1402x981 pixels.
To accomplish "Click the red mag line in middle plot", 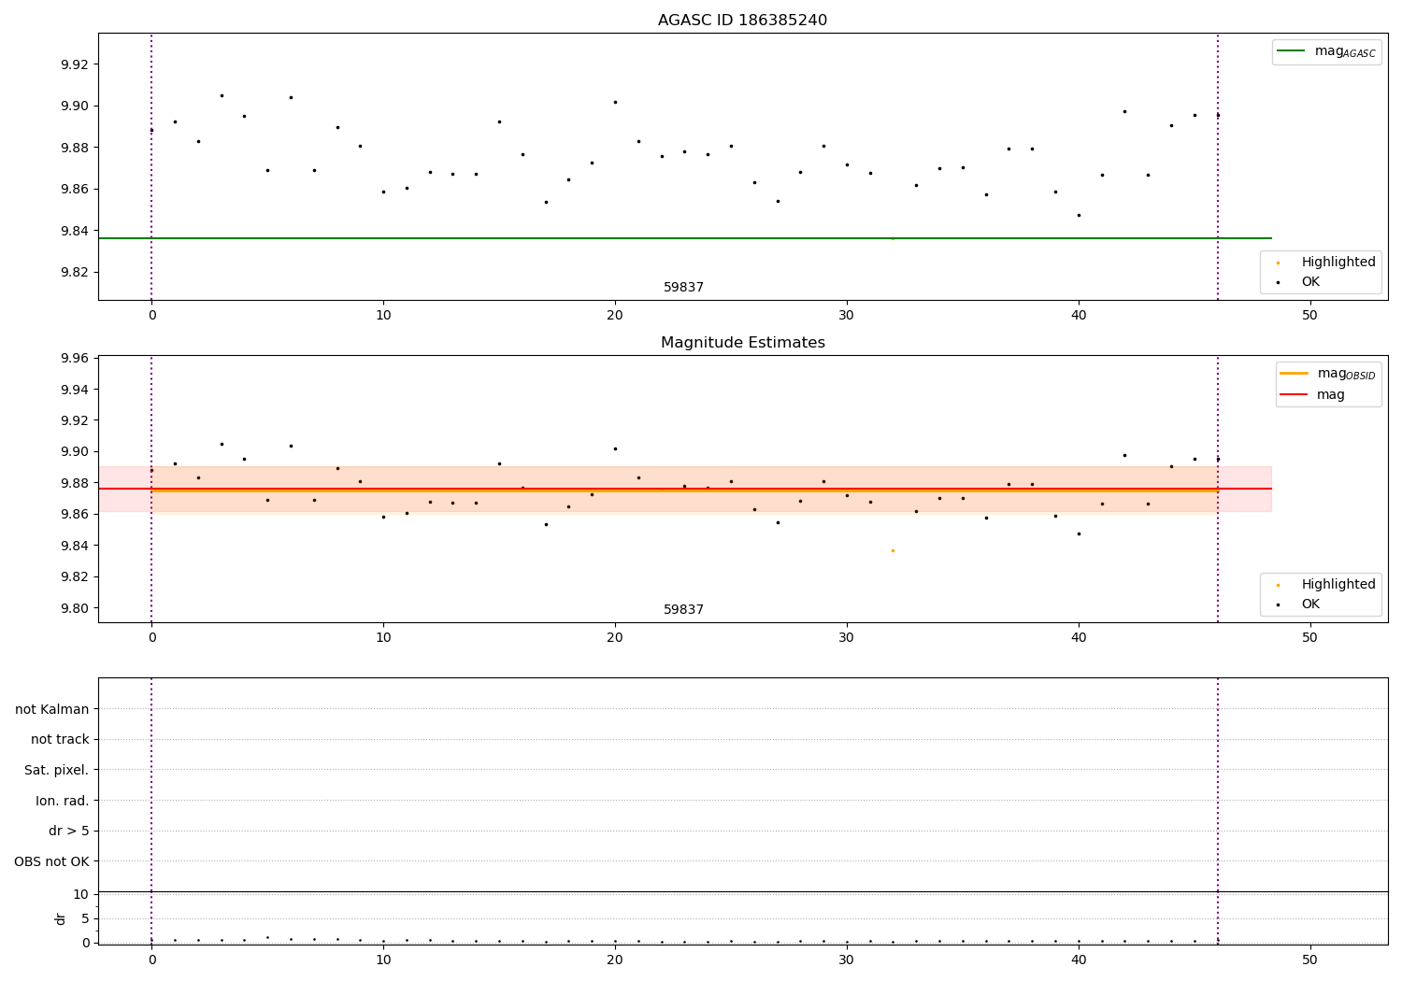I will (684, 489).
